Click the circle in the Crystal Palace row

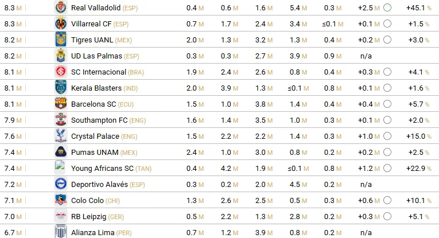pyautogui.click(x=387, y=136)
